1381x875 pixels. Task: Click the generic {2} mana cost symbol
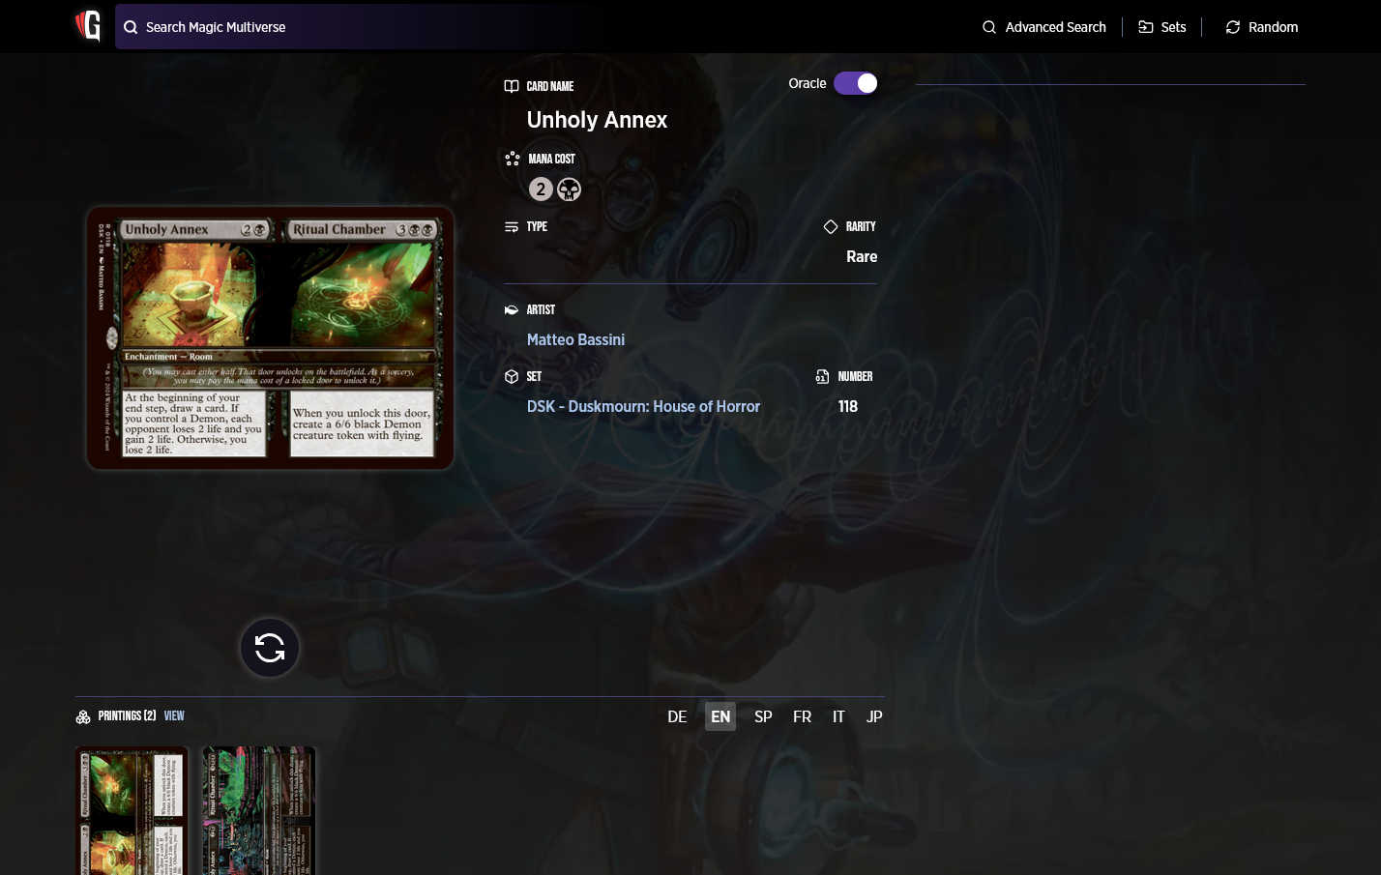541,190
